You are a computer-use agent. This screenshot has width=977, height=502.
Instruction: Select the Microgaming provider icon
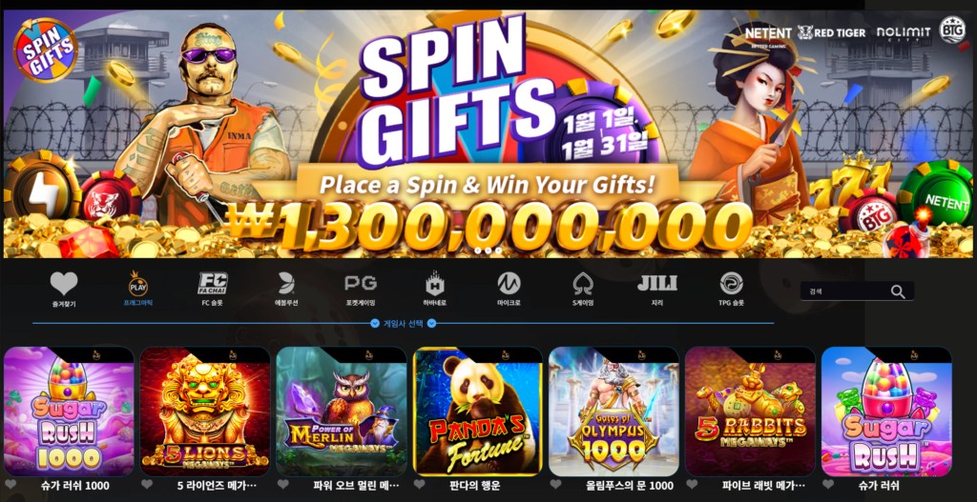tap(509, 290)
